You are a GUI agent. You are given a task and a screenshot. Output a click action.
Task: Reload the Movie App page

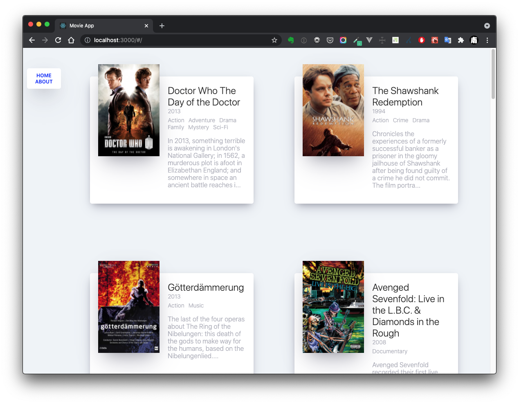58,40
